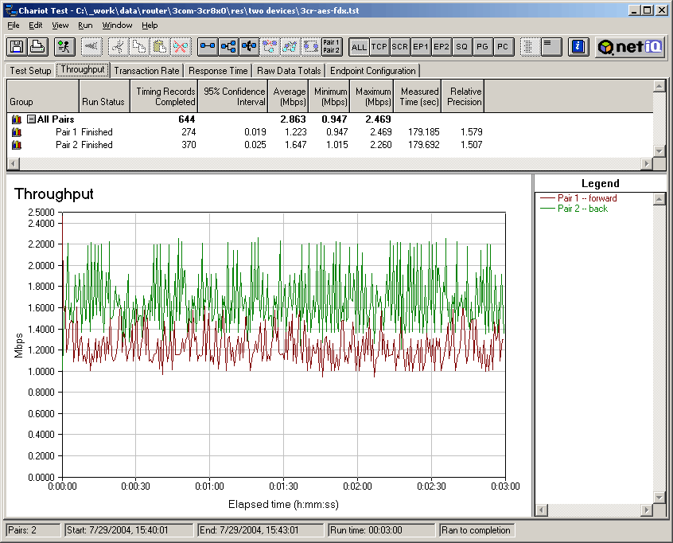Viewport: 673px width, 543px height.
Task: Click the Save diskette toolbar icon
Action: click(x=17, y=47)
